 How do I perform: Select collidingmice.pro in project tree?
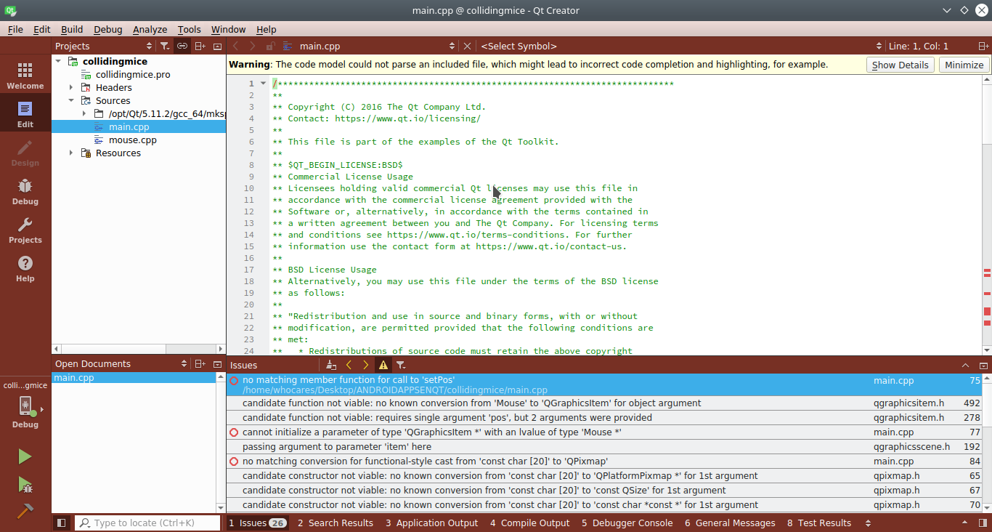tap(133, 75)
